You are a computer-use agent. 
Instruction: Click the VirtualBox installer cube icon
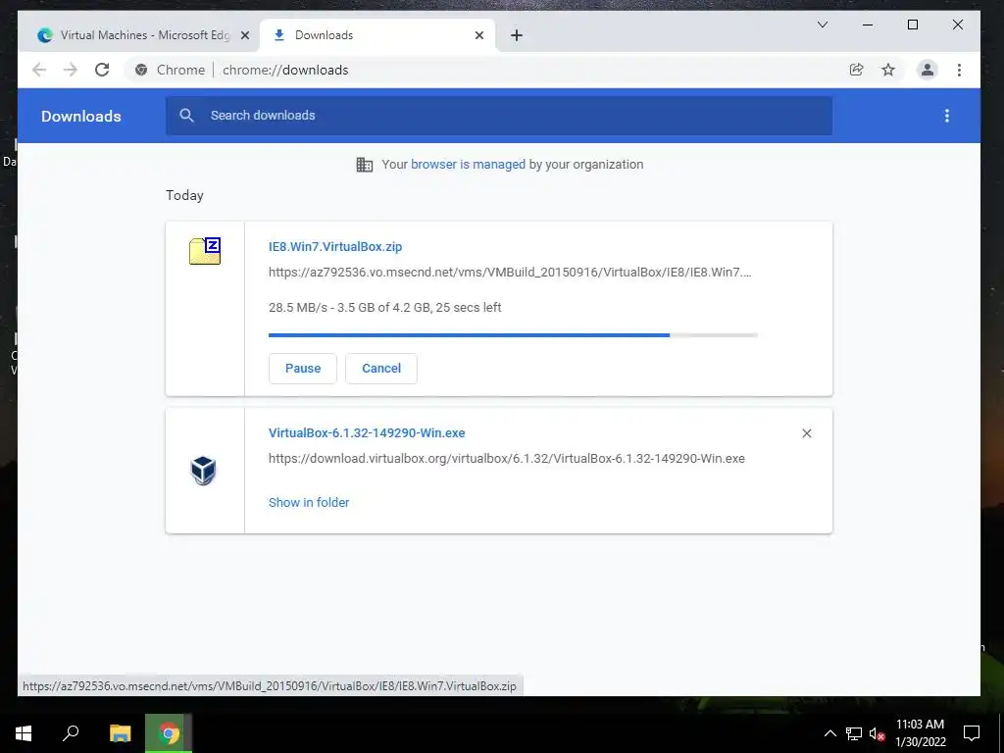tap(204, 471)
